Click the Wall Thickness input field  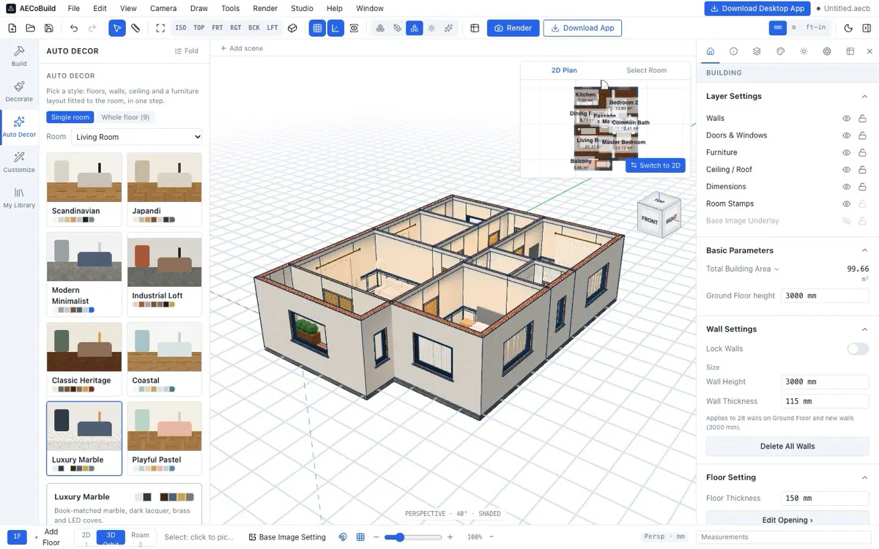click(x=824, y=401)
